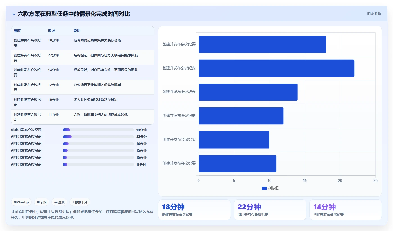Click the progress bar labeled 11分钟
393x231 pixels.
98,165
